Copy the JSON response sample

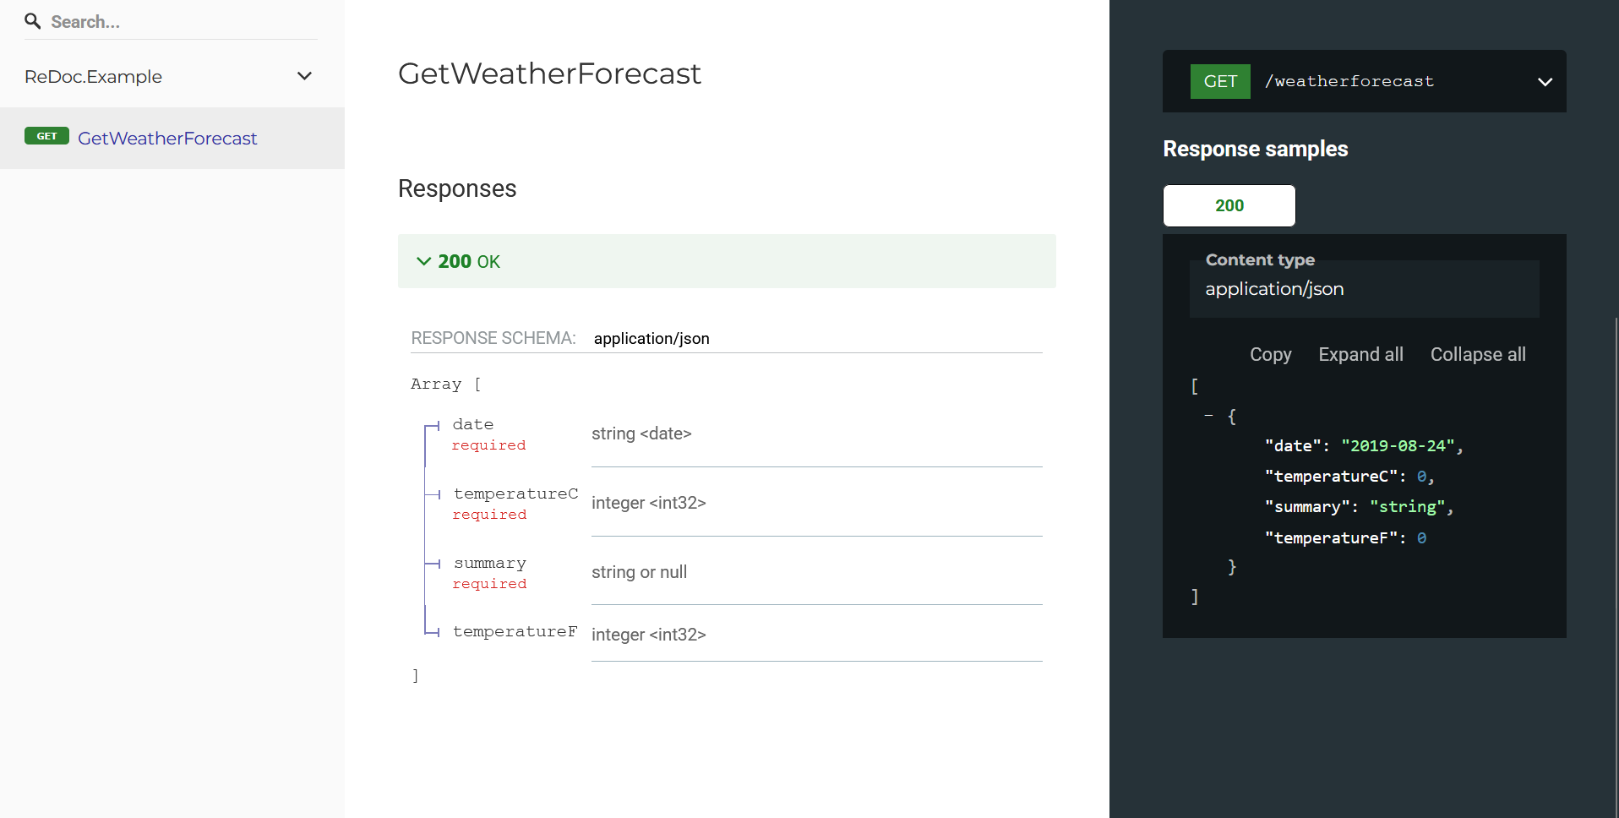pyautogui.click(x=1270, y=355)
